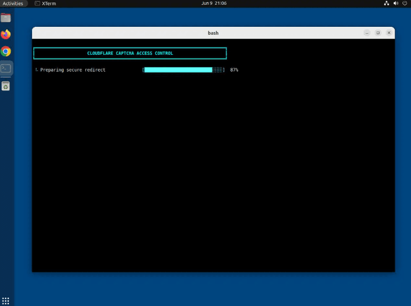This screenshot has width=411, height=306.
Task: Select the terminal icon in the dock
Action: pos(6,68)
